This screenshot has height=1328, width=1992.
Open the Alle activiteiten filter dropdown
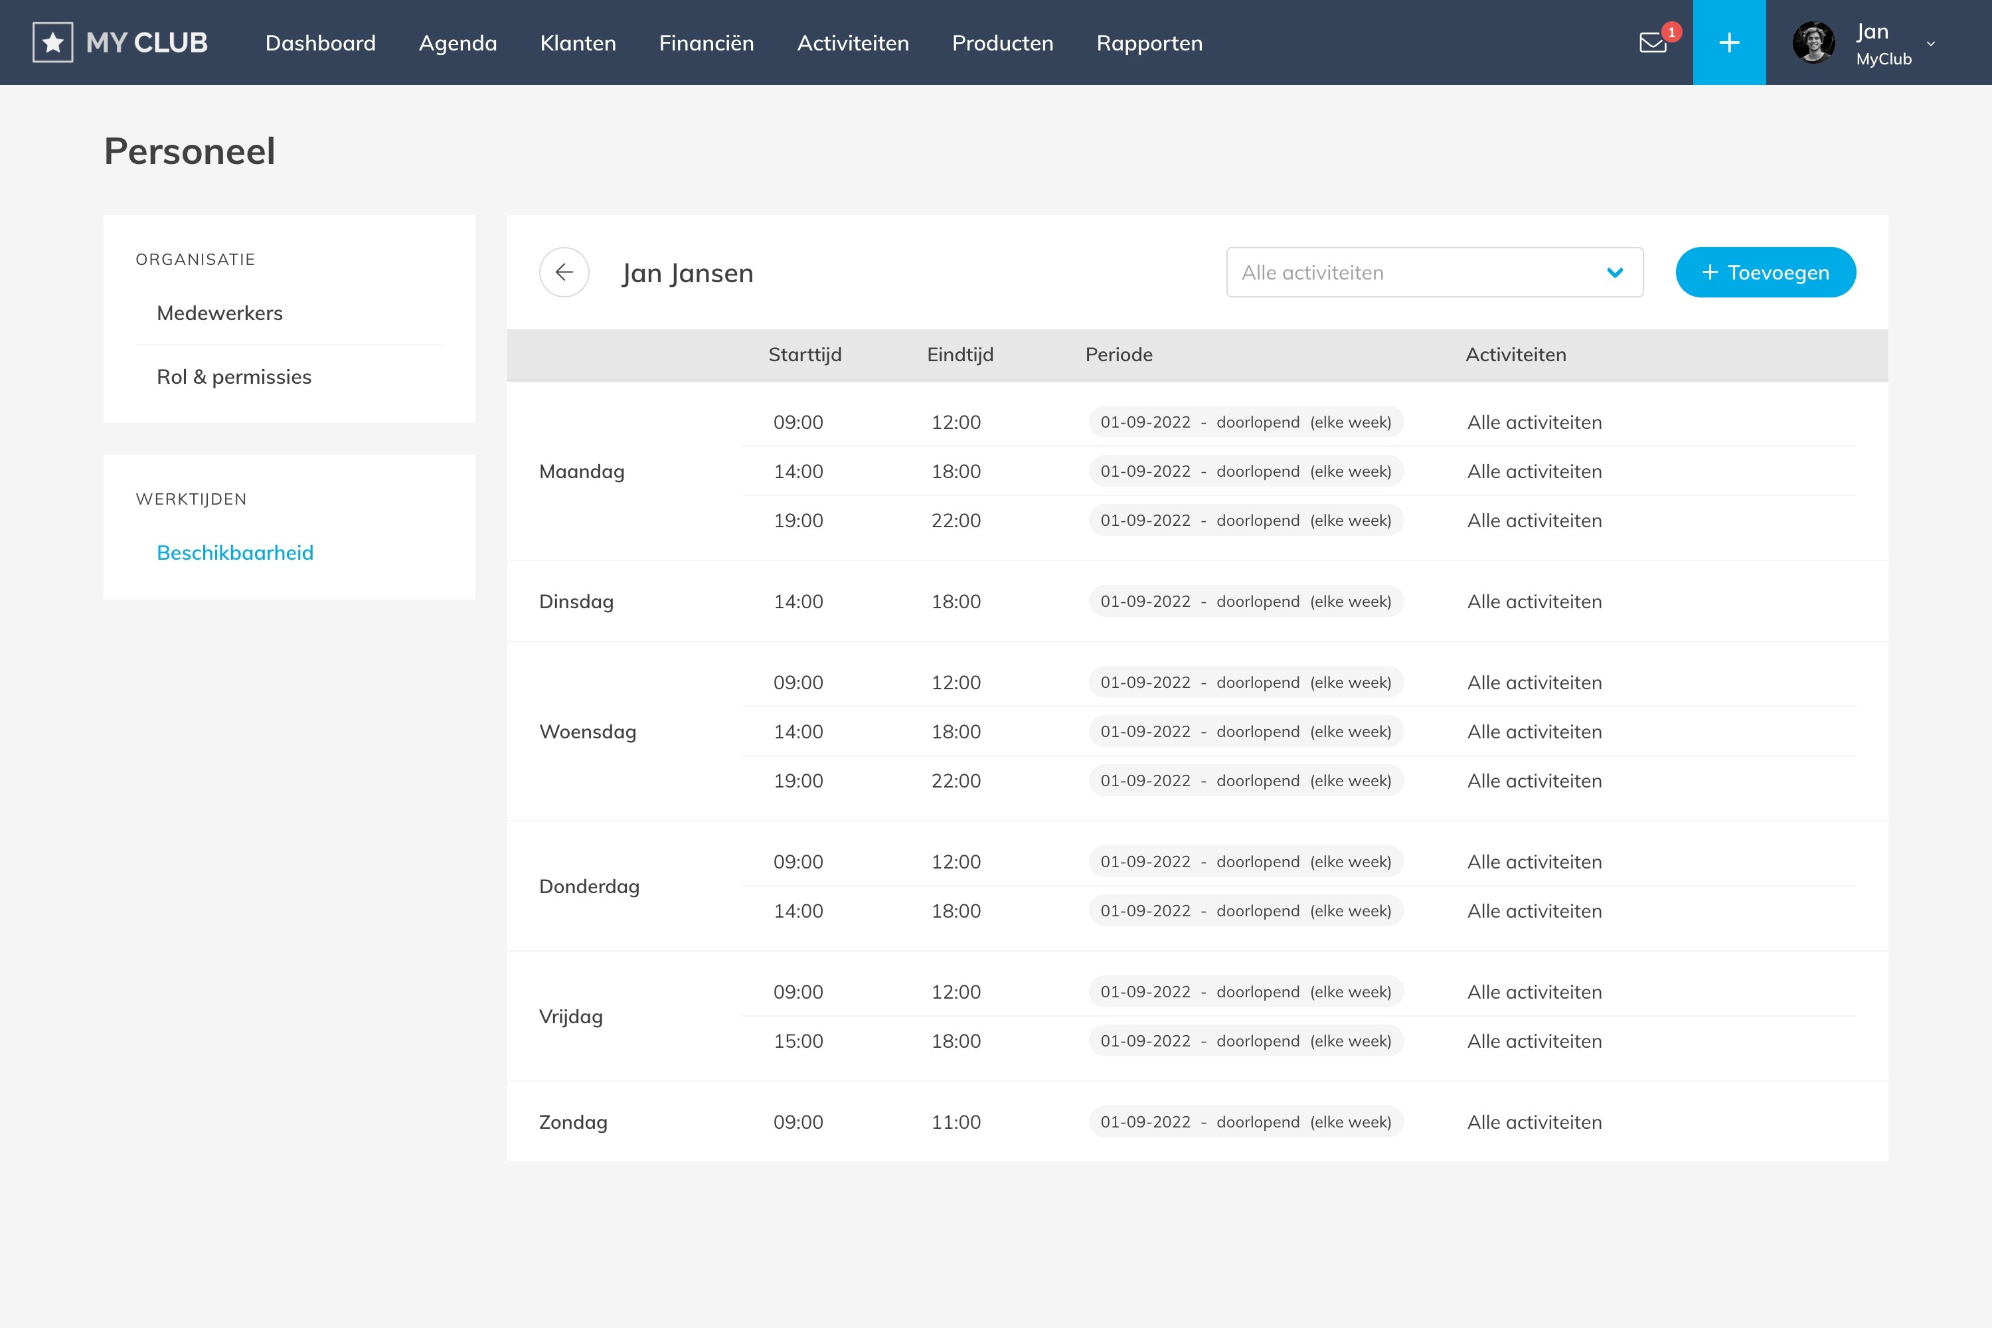coord(1434,273)
